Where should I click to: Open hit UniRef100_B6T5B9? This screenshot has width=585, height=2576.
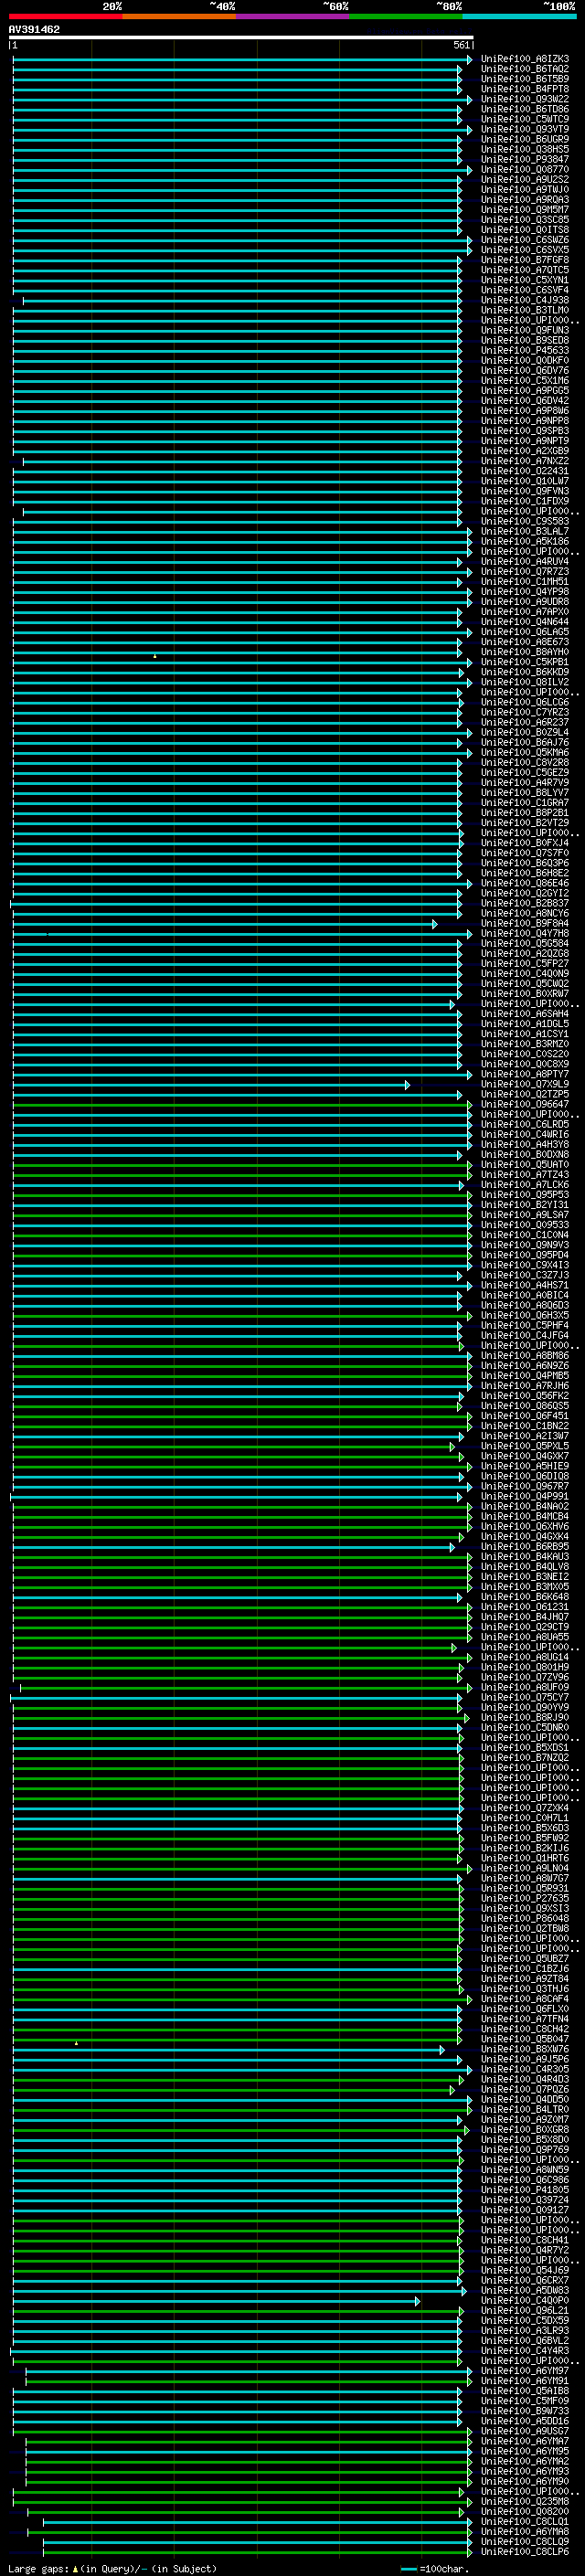(525, 79)
